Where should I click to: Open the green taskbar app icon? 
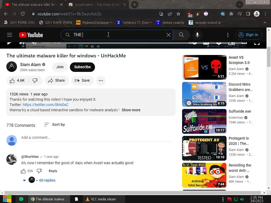tap(21, 199)
